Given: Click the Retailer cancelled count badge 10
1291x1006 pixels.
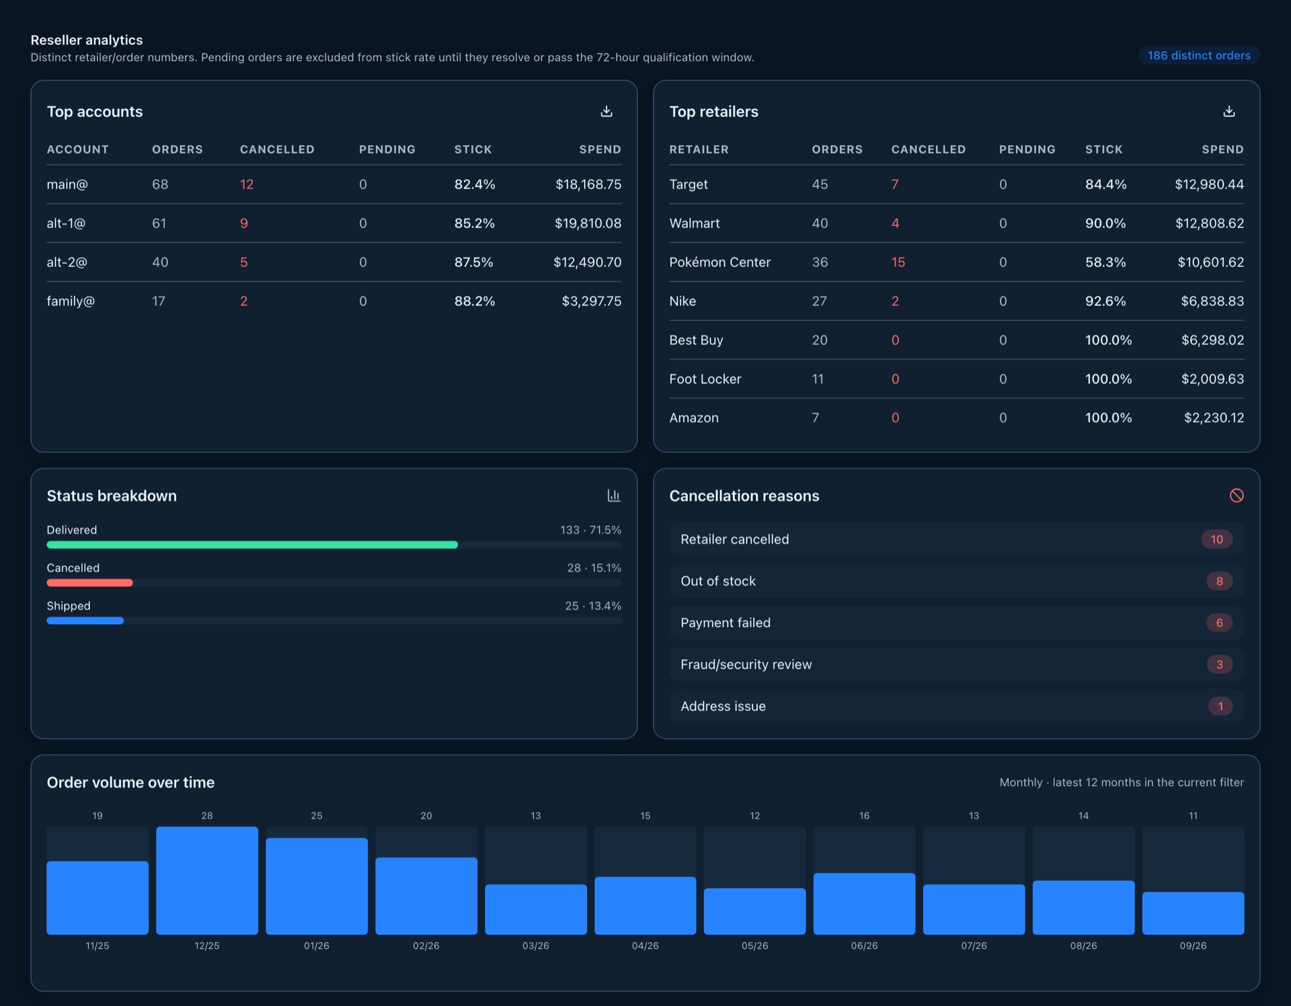Looking at the screenshot, I should (1217, 539).
